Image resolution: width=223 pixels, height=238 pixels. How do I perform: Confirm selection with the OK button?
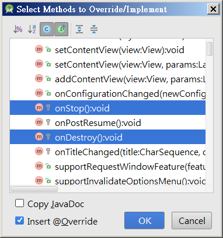pyautogui.click(x=144, y=220)
